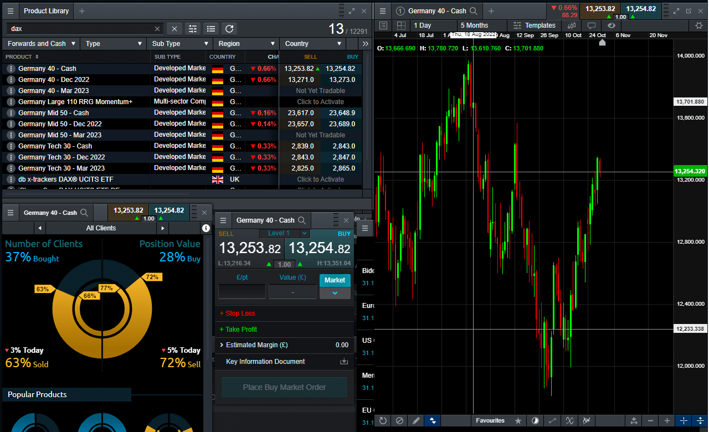Click the BUY price 13,254.82 in the ticket
The image size is (709, 432).
coord(319,248)
